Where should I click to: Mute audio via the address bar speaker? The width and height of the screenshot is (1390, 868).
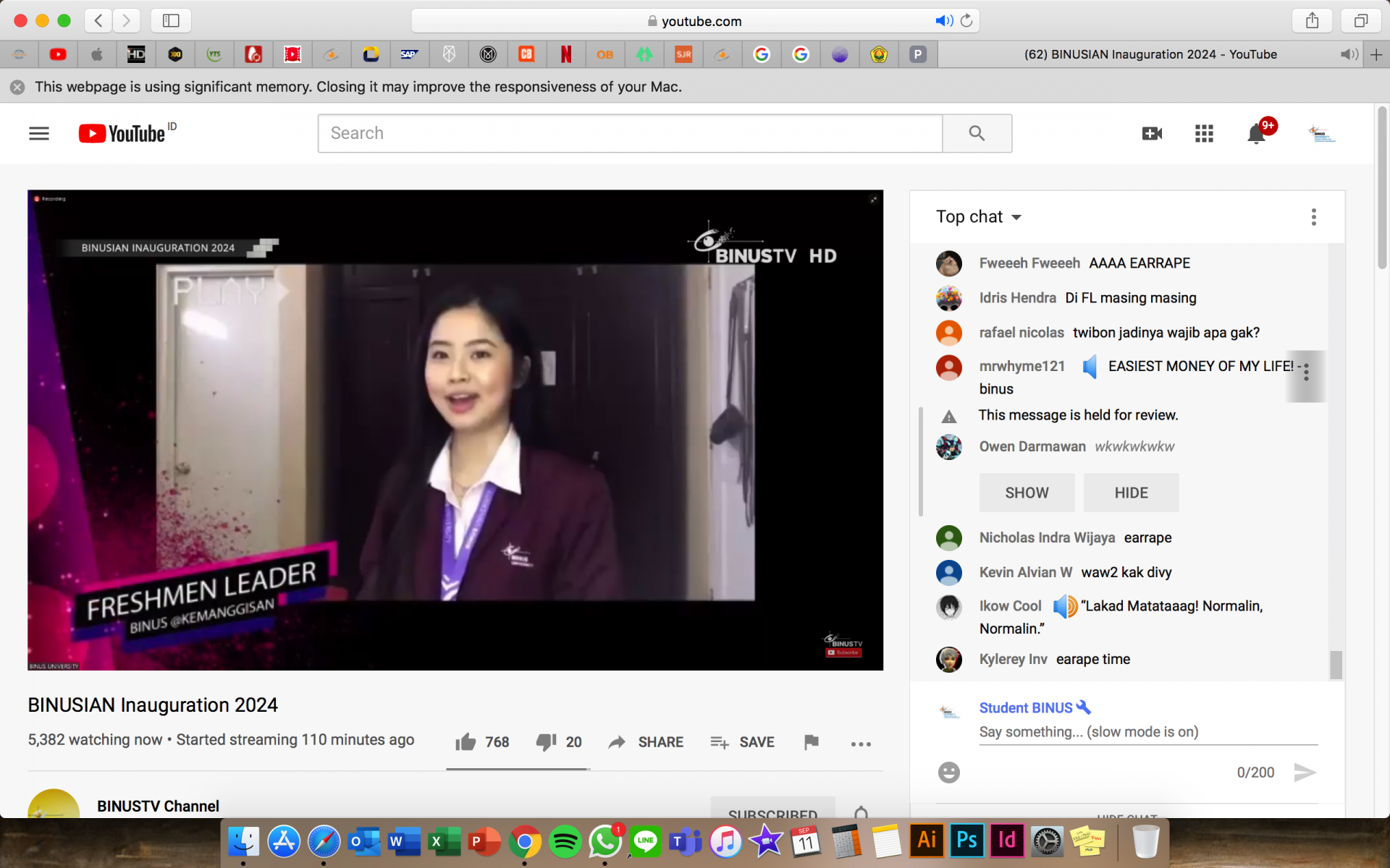click(x=943, y=21)
